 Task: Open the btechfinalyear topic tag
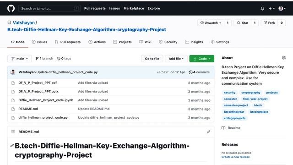coord(234,112)
